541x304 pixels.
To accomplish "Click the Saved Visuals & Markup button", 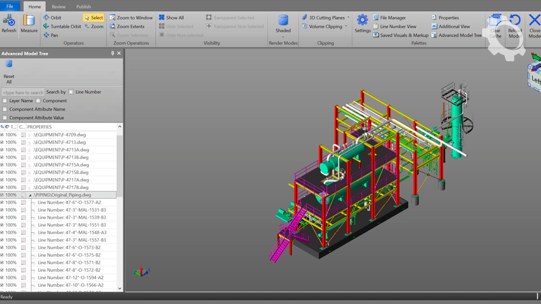I will point(400,35).
